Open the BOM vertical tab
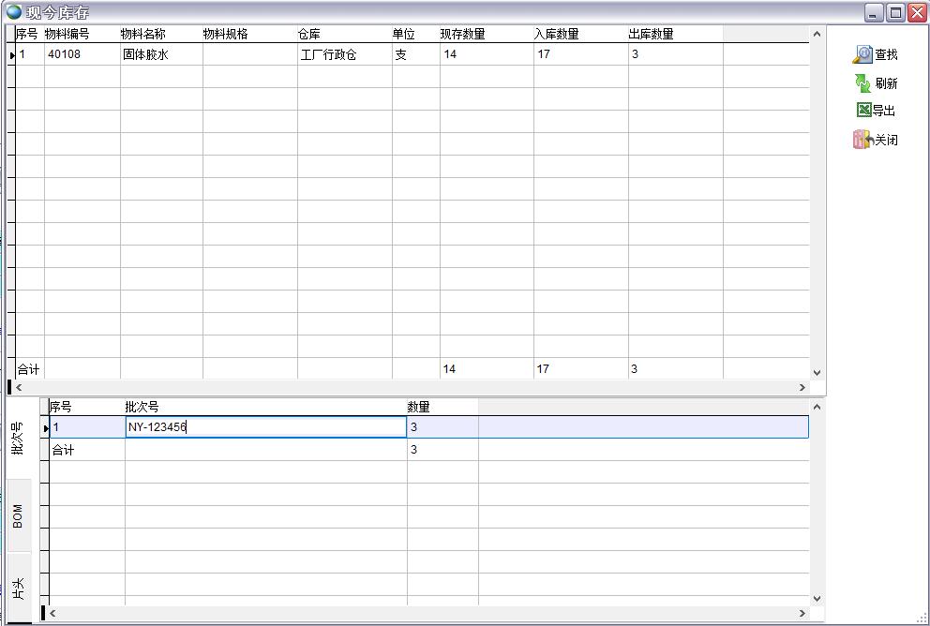Image resolution: width=930 pixels, height=626 pixels. [18, 515]
